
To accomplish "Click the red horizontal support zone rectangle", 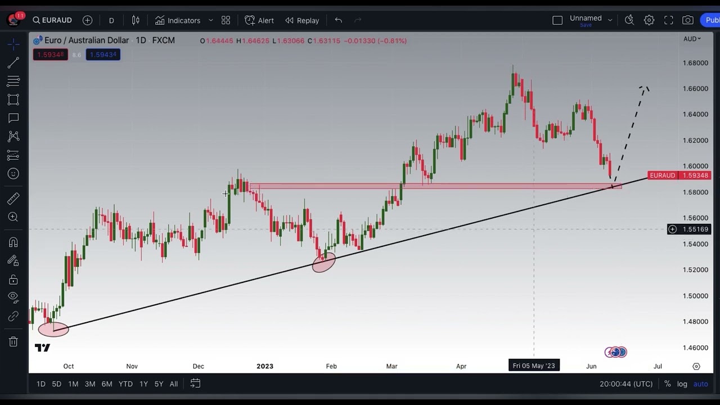I will (x=435, y=186).
